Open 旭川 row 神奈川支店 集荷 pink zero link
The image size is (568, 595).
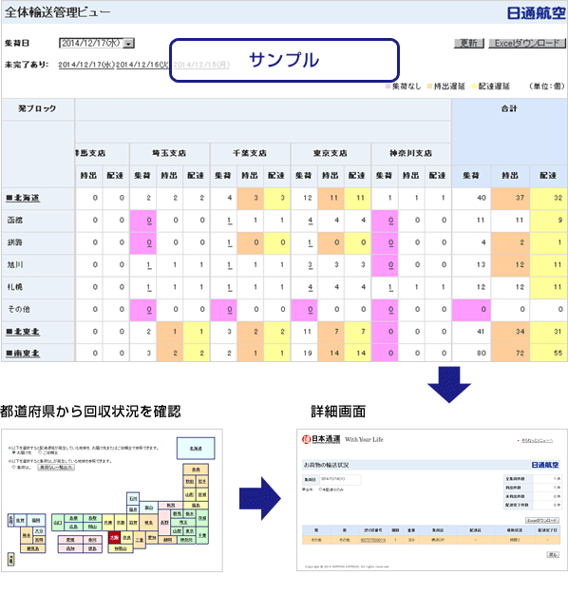click(390, 265)
